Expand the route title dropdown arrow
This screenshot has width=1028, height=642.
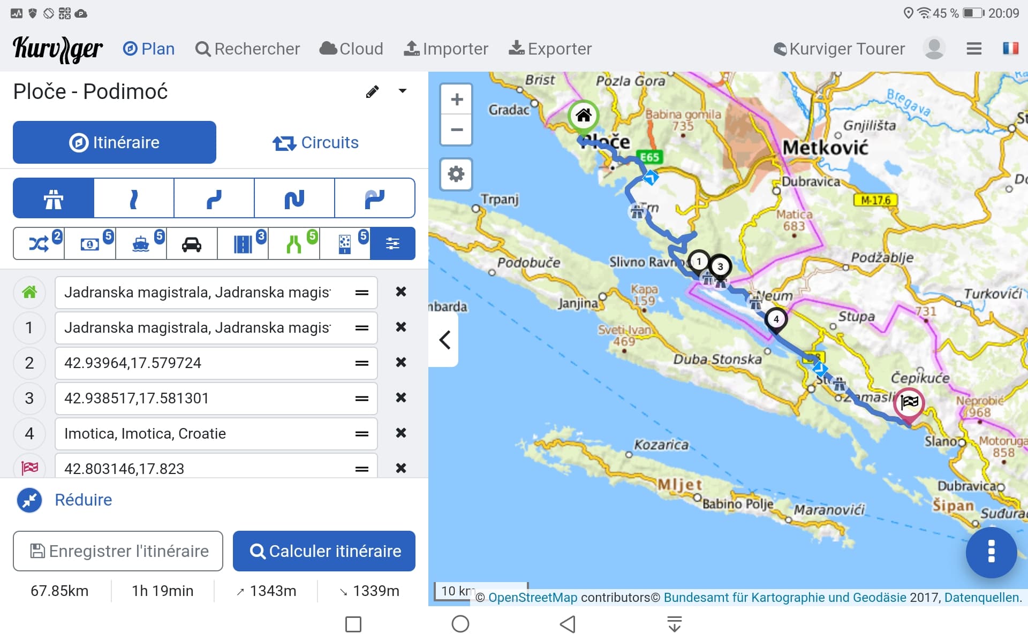pos(403,91)
